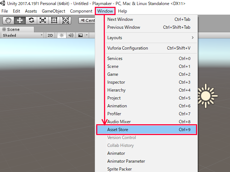Open the Help menu
Viewport: 230px width, 172px height.
click(122, 11)
